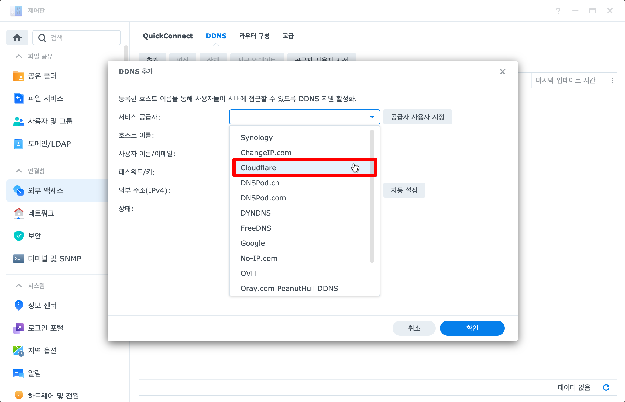Click the home icon in sidebar
Viewport: 625px width, 402px height.
coord(17,38)
